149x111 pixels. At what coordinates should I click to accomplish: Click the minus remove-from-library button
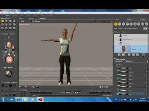(x=138, y=55)
